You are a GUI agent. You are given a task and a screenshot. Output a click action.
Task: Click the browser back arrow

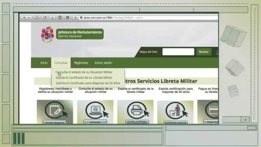point(24,18)
